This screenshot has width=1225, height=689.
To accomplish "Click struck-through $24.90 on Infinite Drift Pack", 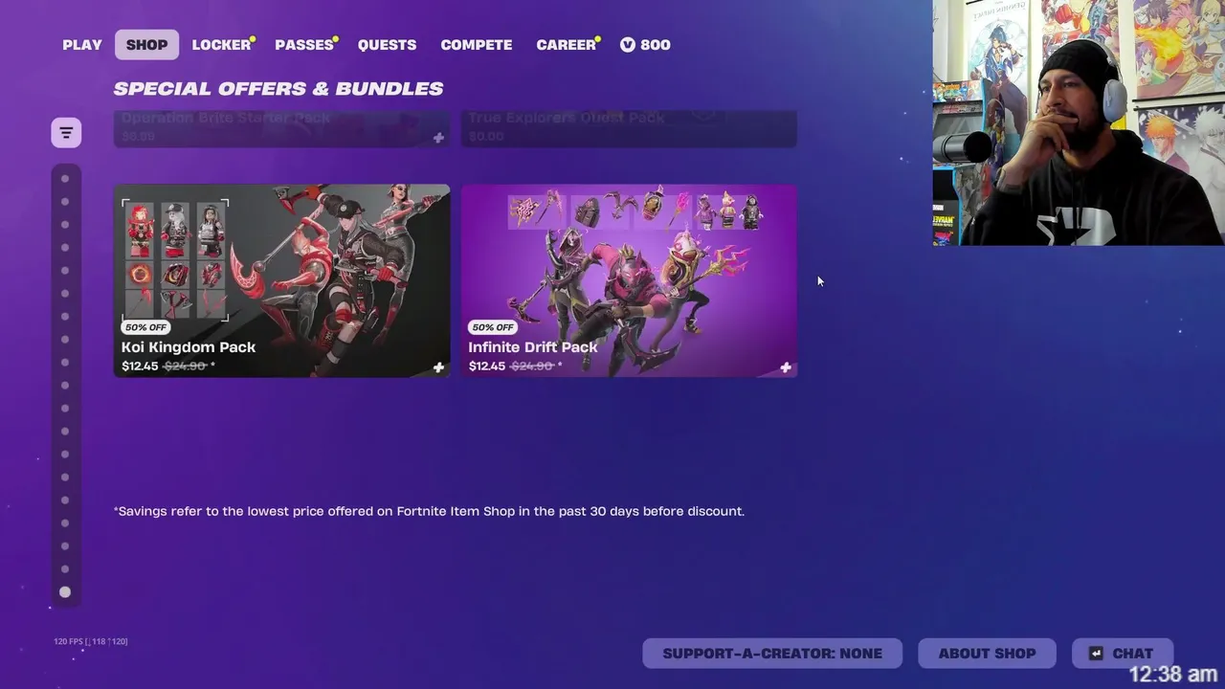I will click(532, 366).
